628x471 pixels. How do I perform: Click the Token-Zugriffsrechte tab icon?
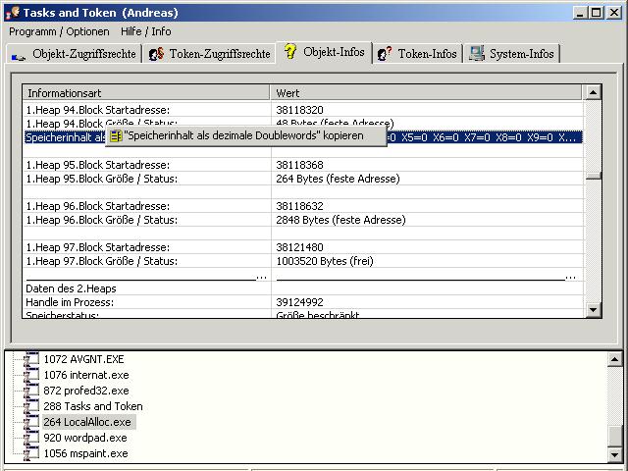[x=156, y=54]
